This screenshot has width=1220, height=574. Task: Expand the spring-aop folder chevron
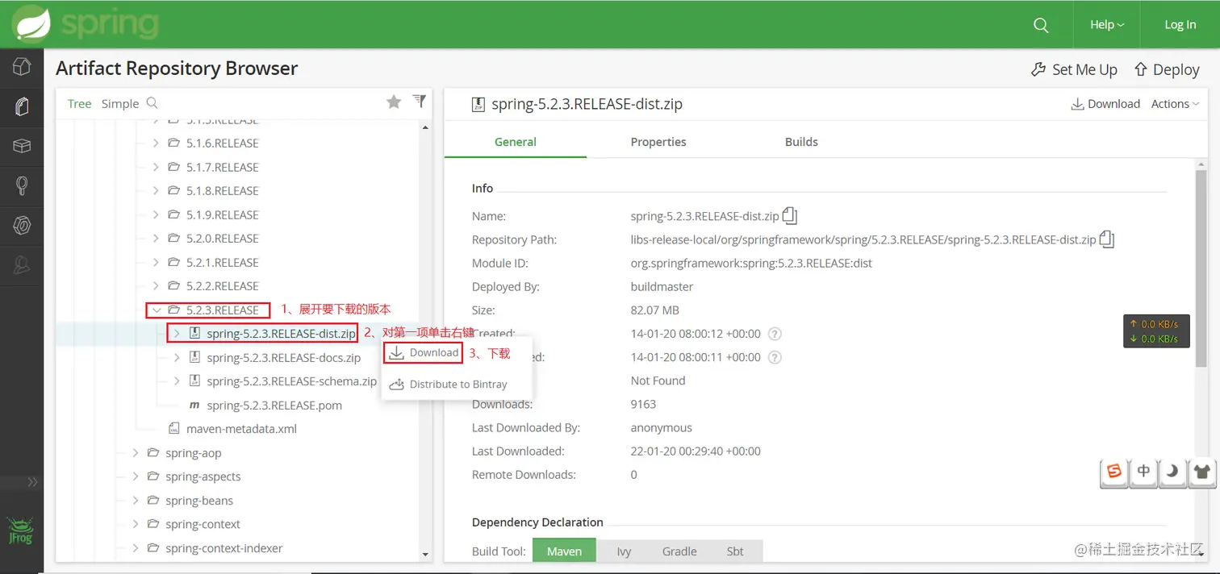tap(136, 453)
